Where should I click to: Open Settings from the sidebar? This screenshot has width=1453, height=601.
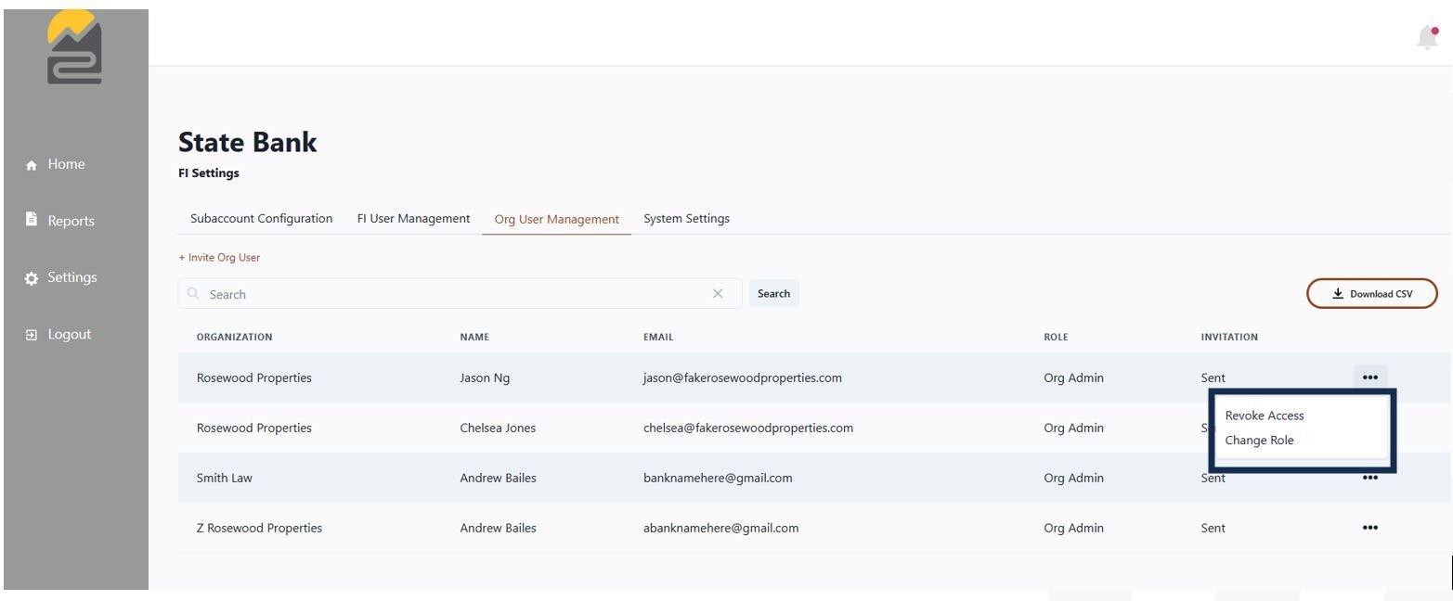pos(61,277)
